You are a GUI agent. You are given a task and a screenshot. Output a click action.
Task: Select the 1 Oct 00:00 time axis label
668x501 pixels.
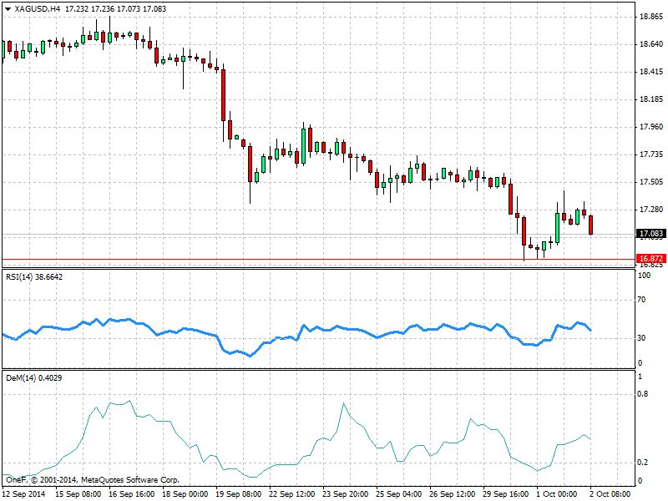point(557,494)
